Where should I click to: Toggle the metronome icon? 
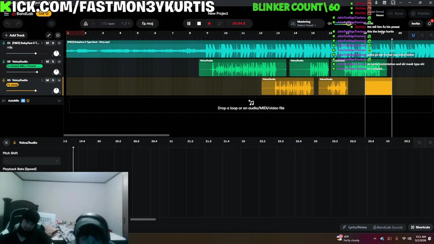click(86, 23)
